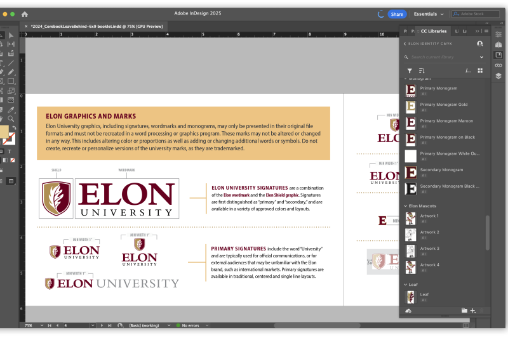Open CC Libraries panel menu

pyautogui.click(x=486, y=31)
